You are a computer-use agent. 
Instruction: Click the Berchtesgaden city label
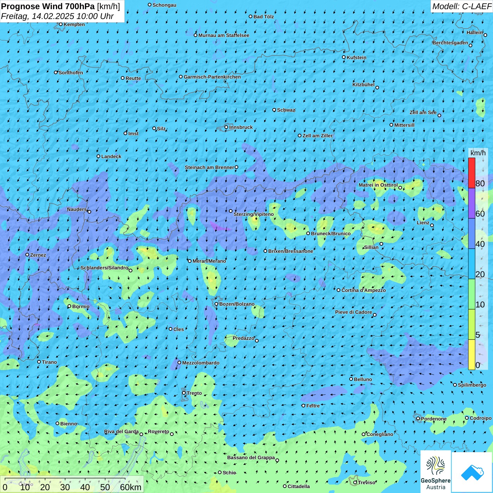coord(450,43)
